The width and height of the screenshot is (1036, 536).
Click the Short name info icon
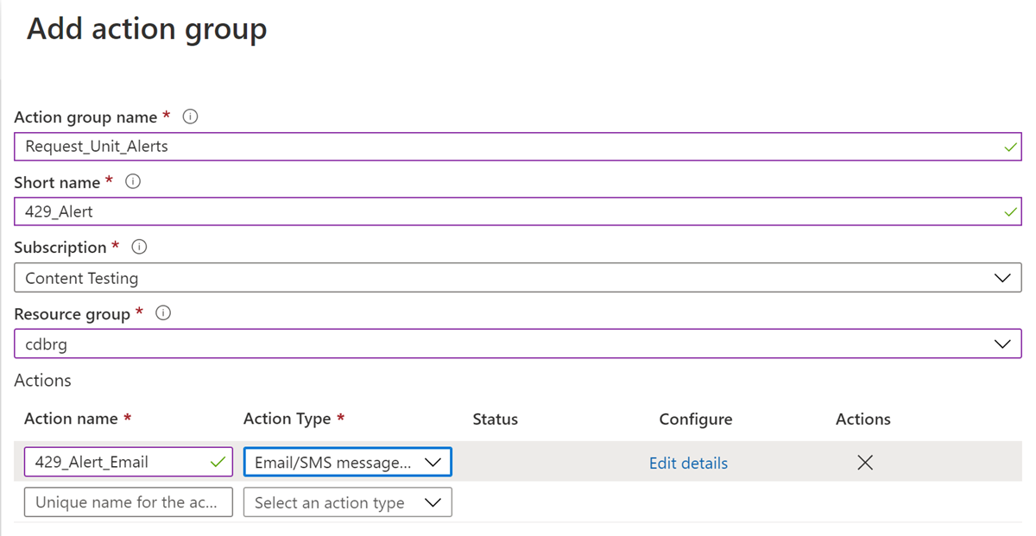click(x=132, y=182)
